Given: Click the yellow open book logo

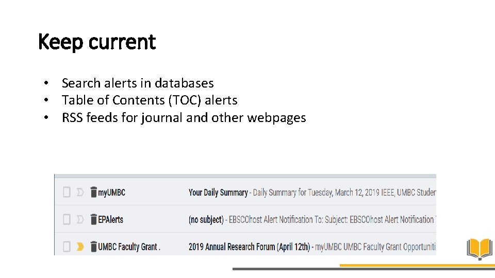Looking at the screenshot, I should tap(480, 249).
